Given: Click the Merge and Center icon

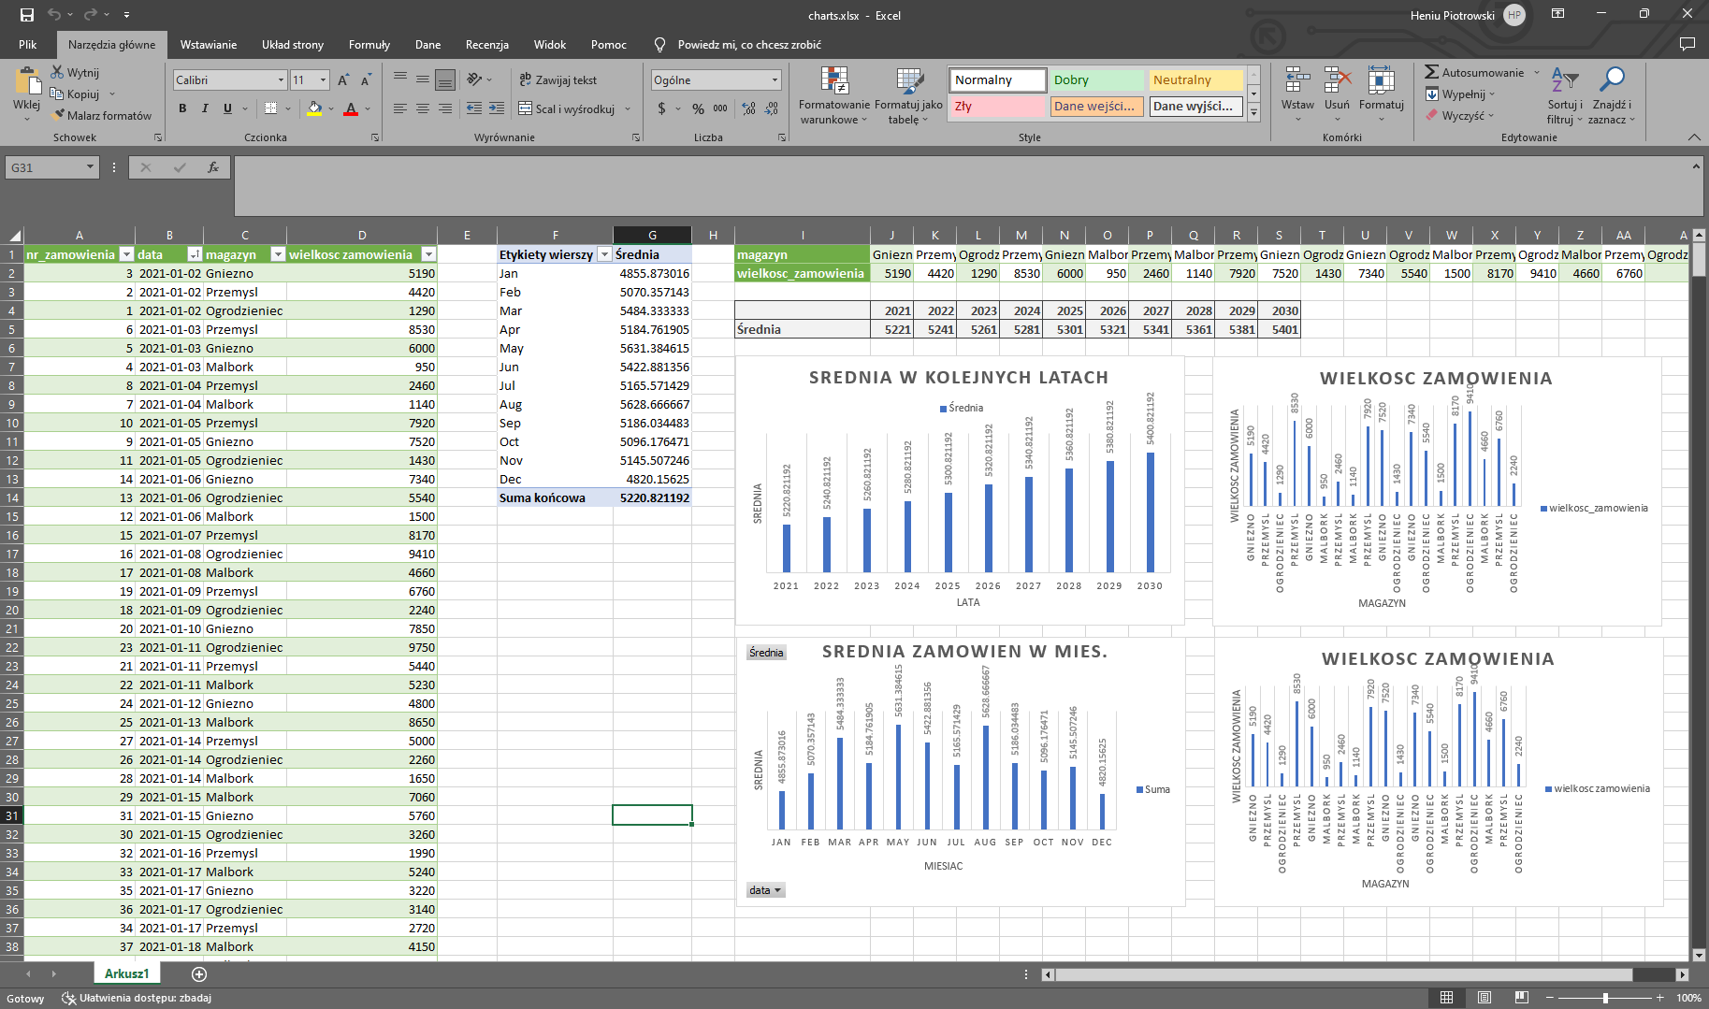Looking at the screenshot, I should [x=526, y=108].
